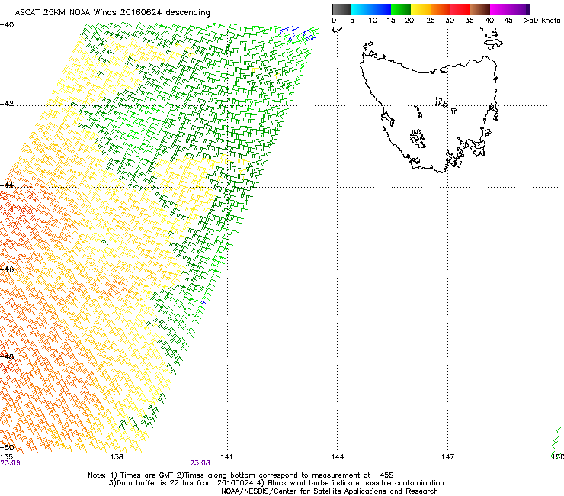Click the '138' longitude axis label
Image resolution: width=564 pixels, height=496 pixels.
pos(117,456)
